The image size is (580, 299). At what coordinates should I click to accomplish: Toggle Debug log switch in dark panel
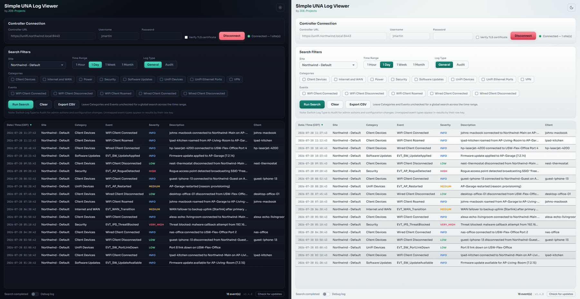(35, 294)
